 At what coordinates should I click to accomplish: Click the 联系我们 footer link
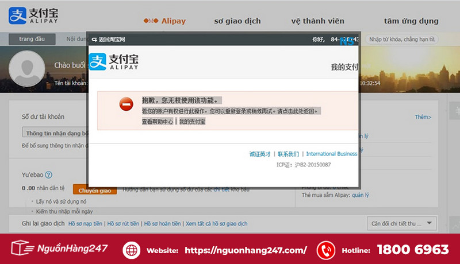click(288, 154)
